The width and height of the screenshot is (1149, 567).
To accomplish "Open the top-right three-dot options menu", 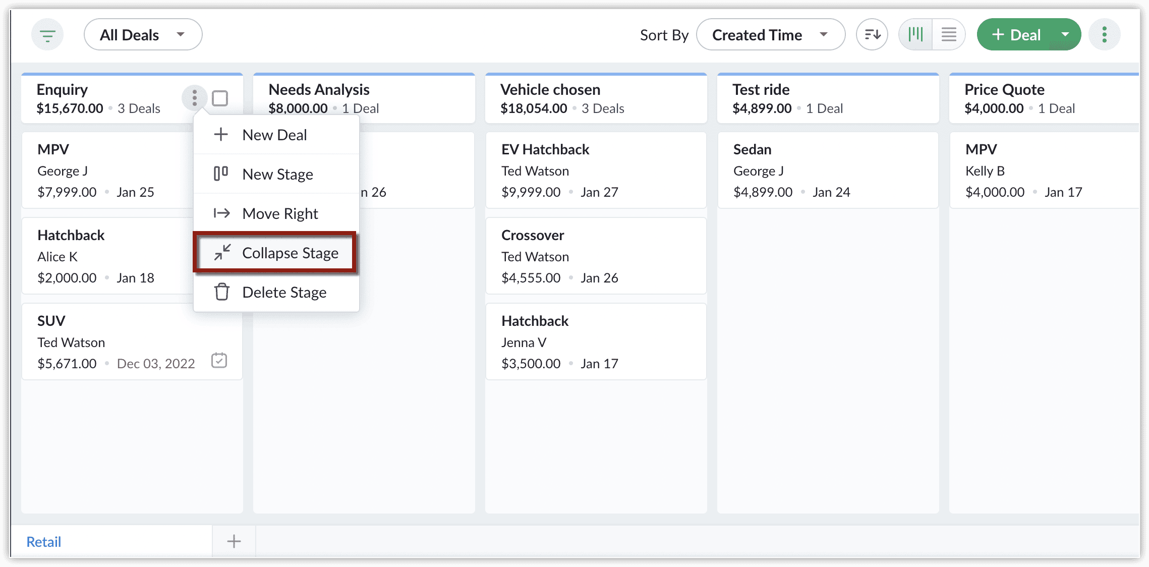I will pyautogui.click(x=1104, y=35).
